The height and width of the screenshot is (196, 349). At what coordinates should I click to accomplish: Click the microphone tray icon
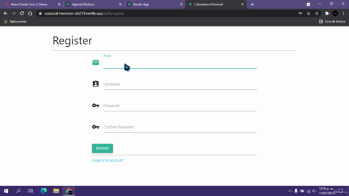[x=296, y=191]
